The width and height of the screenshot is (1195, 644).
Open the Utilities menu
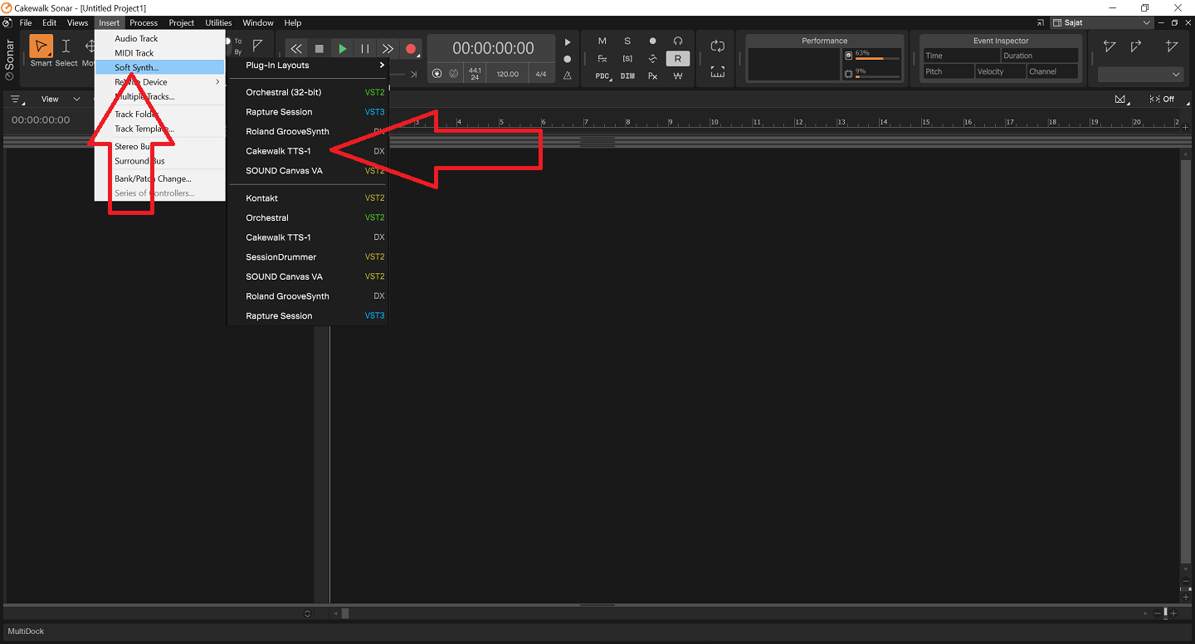219,22
